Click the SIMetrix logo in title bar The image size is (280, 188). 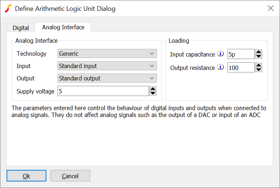[x=8, y=8]
